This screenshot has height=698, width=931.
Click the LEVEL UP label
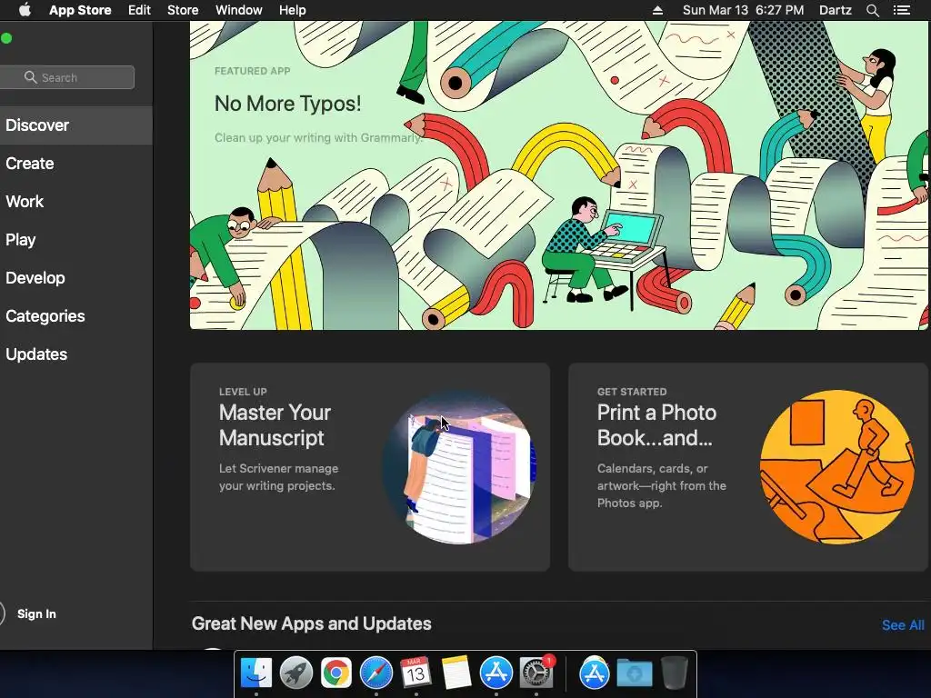243,392
